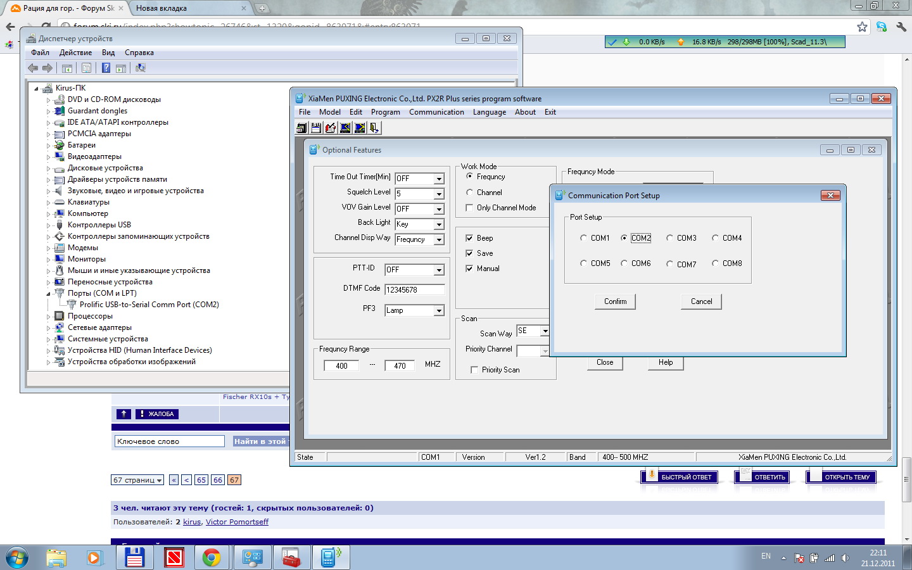Open the Communication menu in PUXING software
Screen dimensions: 912x570
pyautogui.click(x=436, y=112)
